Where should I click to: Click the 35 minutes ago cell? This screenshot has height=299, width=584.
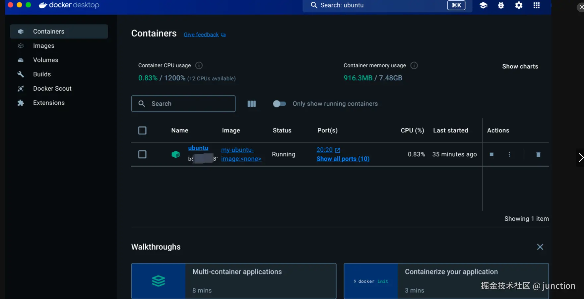(x=454, y=154)
